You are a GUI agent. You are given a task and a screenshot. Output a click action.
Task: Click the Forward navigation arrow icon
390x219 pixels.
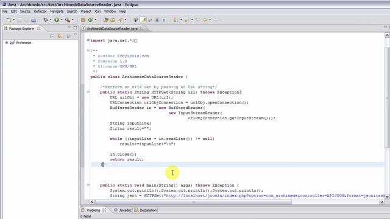coord(216,20)
